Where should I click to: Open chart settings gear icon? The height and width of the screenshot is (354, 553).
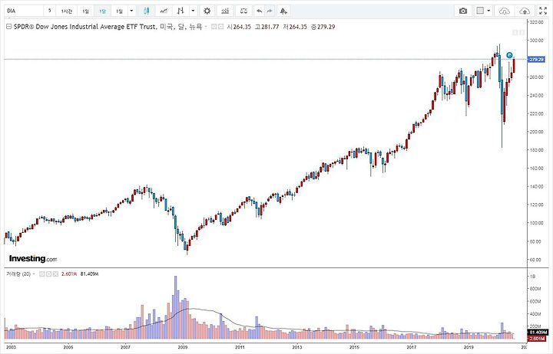click(x=207, y=11)
